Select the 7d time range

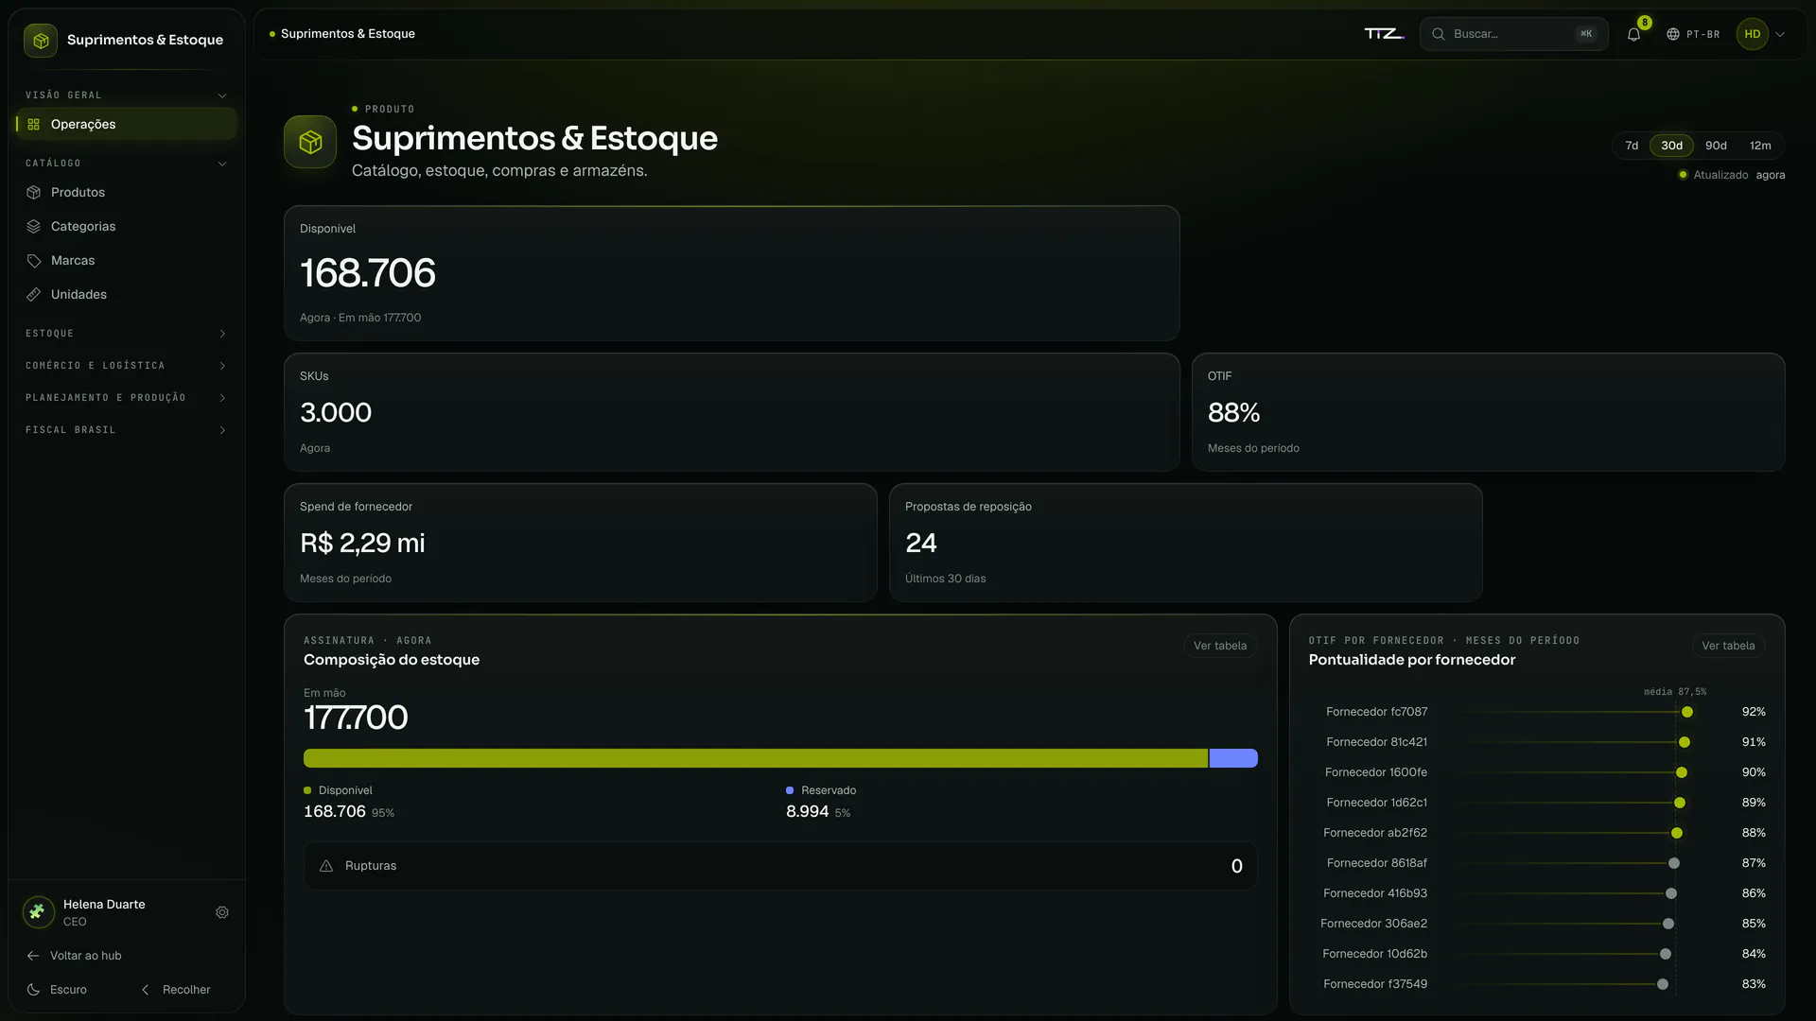pyautogui.click(x=1632, y=146)
